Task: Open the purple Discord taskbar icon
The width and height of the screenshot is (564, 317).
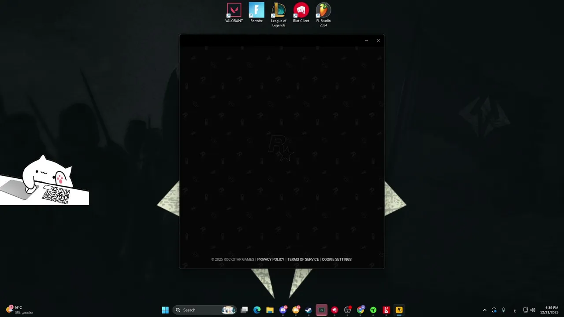Action: click(283, 310)
